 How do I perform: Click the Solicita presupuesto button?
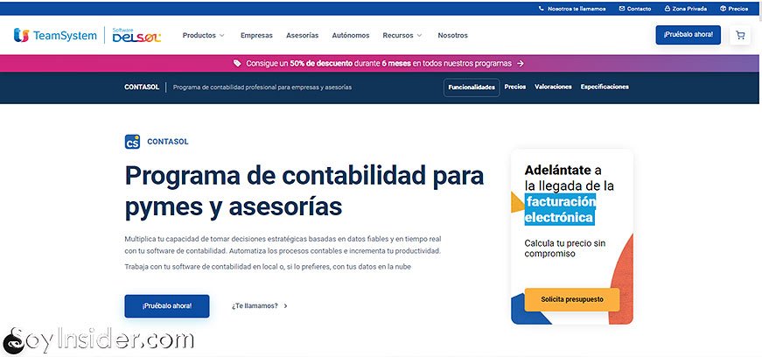pyautogui.click(x=572, y=299)
